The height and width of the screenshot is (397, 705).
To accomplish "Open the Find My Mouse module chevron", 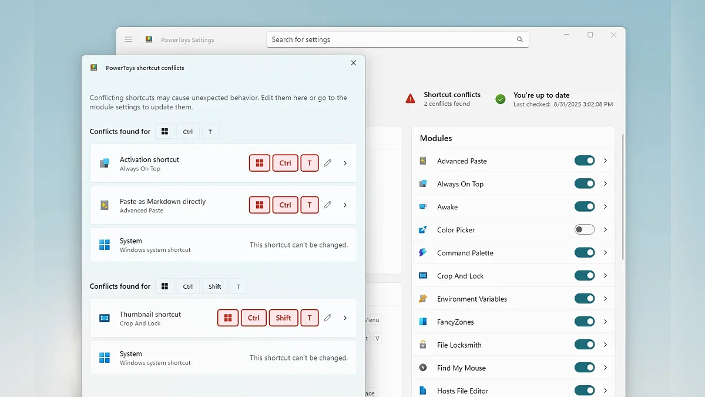I will click(605, 368).
